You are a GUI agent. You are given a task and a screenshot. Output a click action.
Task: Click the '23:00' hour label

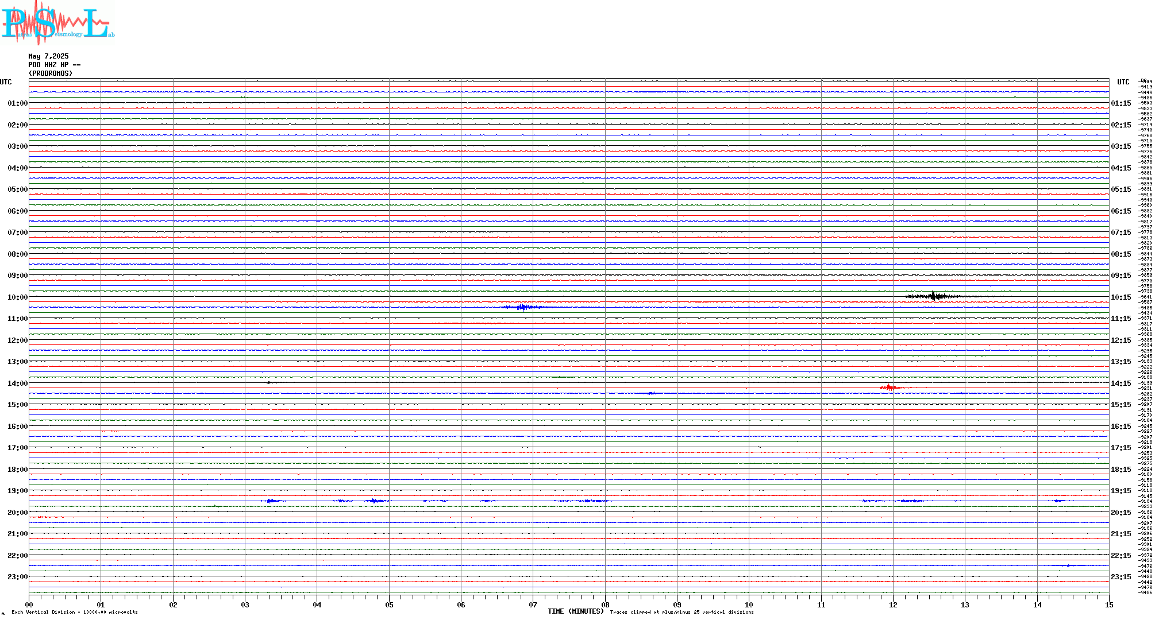point(17,577)
